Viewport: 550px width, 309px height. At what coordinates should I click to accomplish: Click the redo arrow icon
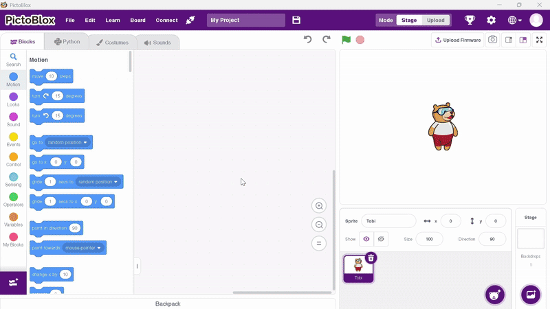pyautogui.click(x=326, y=40)
